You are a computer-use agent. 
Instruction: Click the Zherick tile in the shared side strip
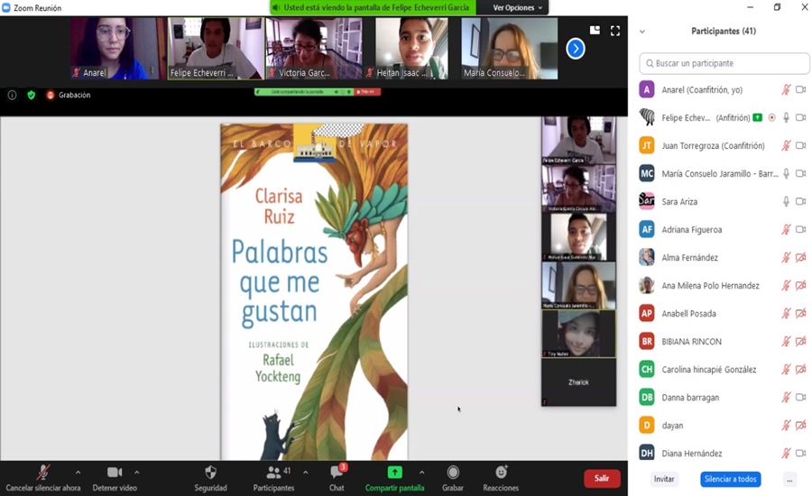[578, 382]
